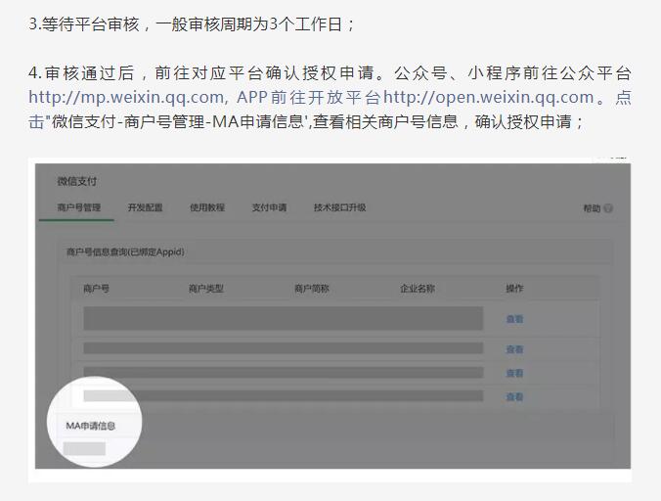Click the 帮助 help link
The height and width of the screenshot is (501, 661).
pos(592,208)
